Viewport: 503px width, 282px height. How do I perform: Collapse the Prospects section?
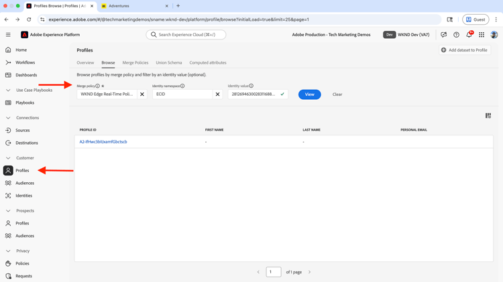click(8, 211)
